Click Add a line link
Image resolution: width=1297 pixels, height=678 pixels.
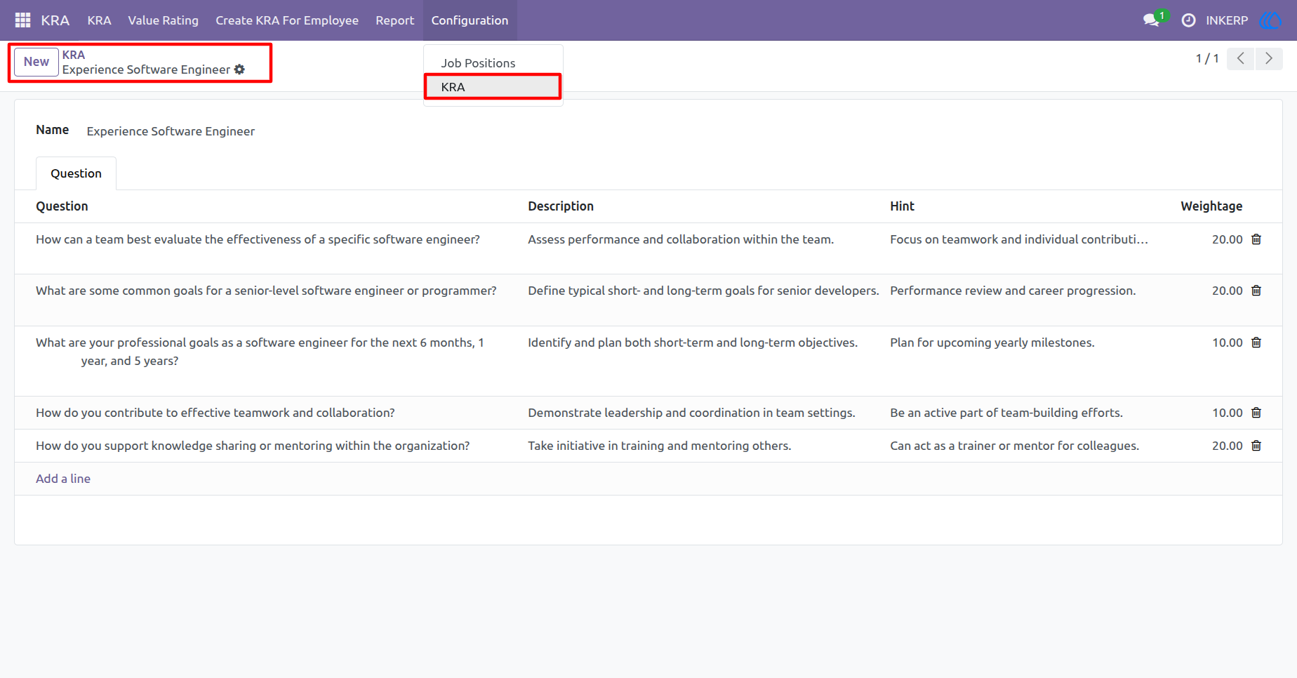tap(63, 479)
